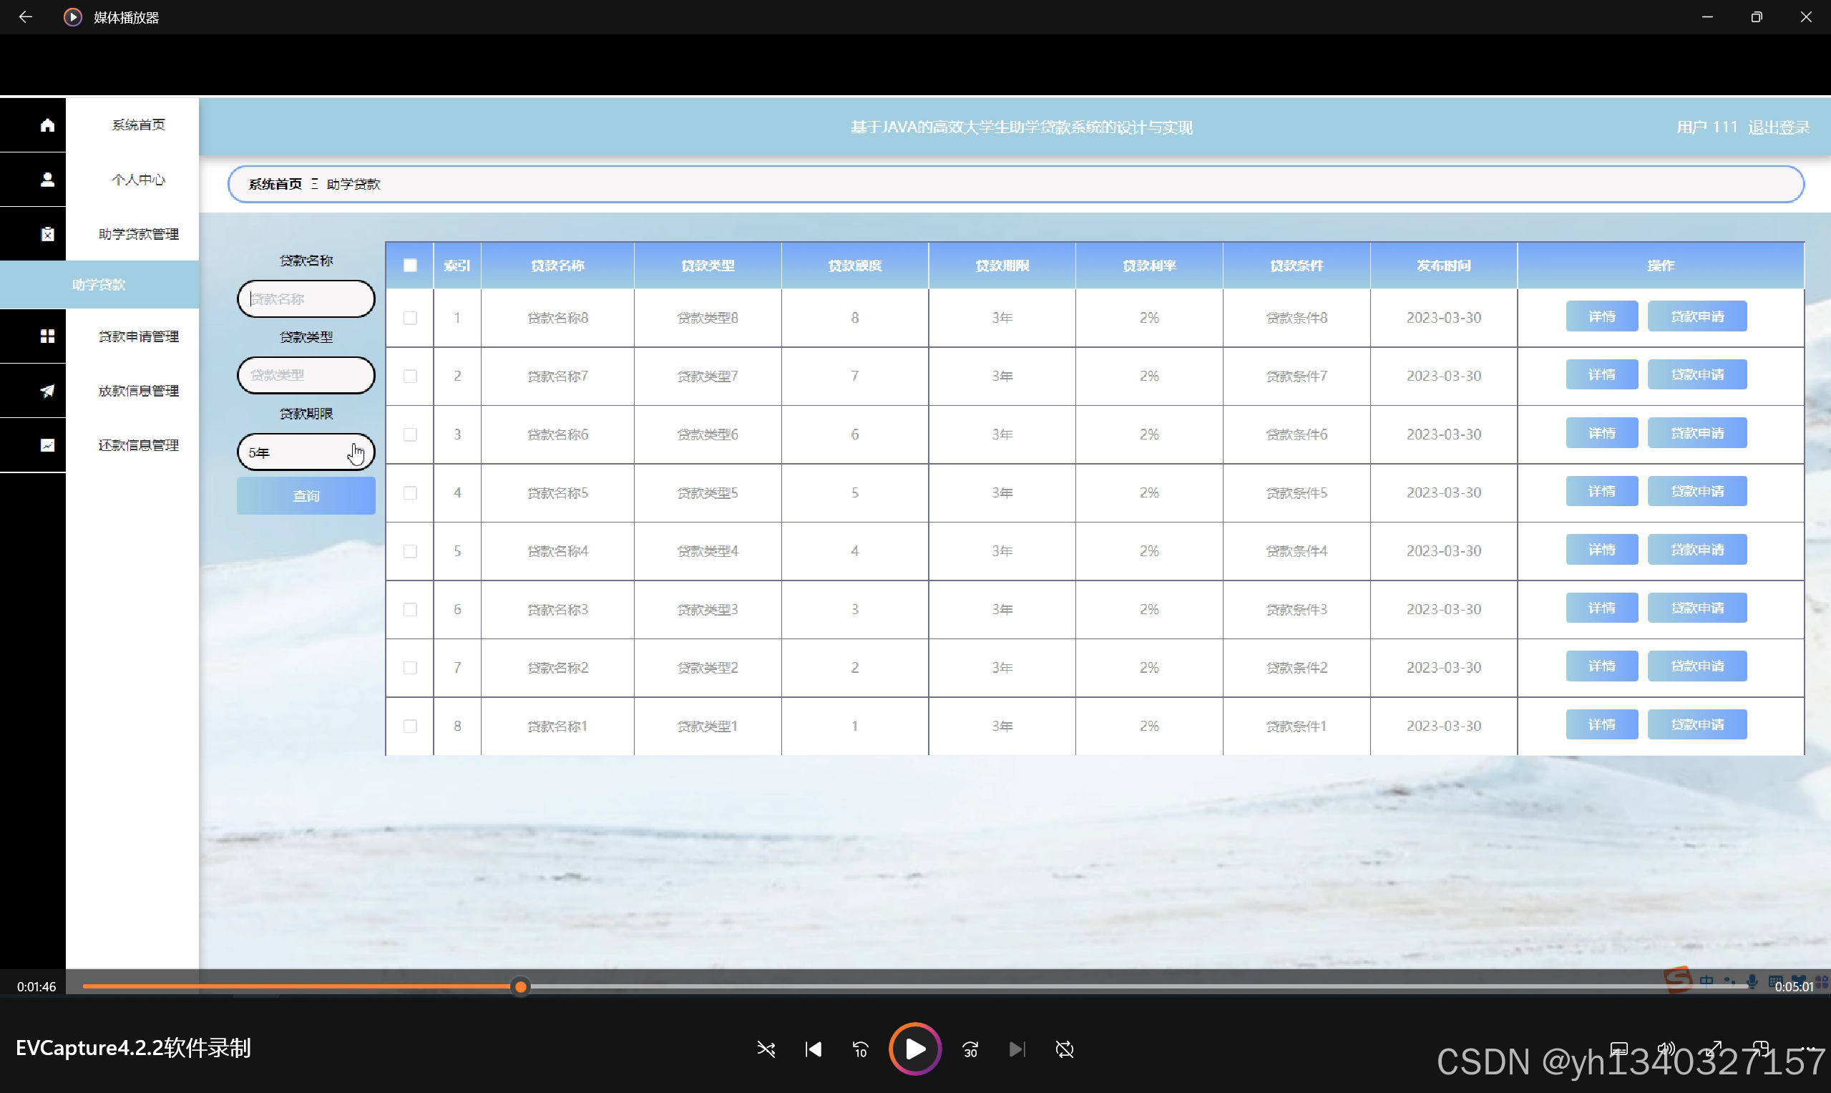Viewport: 1831px width, 1093px height.
Task: Click the video seek bar thumb
Action: coord(520,987)
